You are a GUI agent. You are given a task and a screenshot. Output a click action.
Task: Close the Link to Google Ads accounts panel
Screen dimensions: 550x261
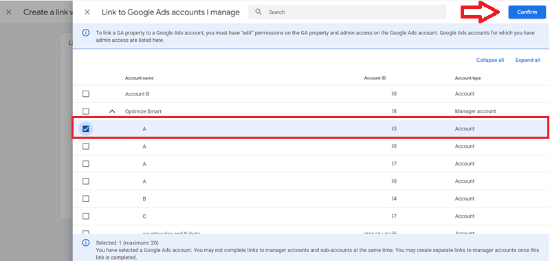click(x=87, y=12)
